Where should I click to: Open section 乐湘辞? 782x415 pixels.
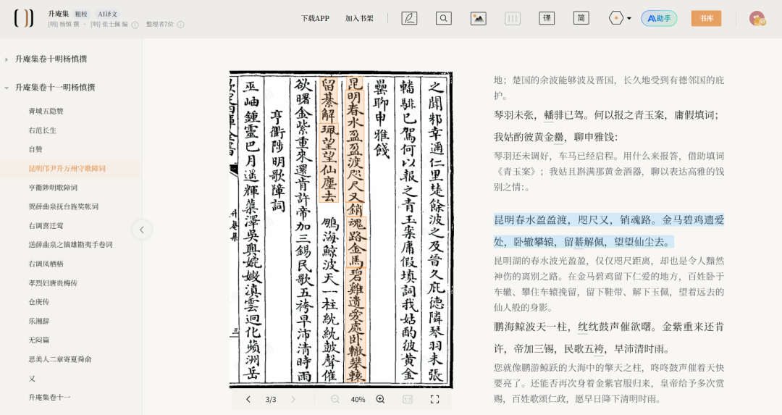[39, 321]
